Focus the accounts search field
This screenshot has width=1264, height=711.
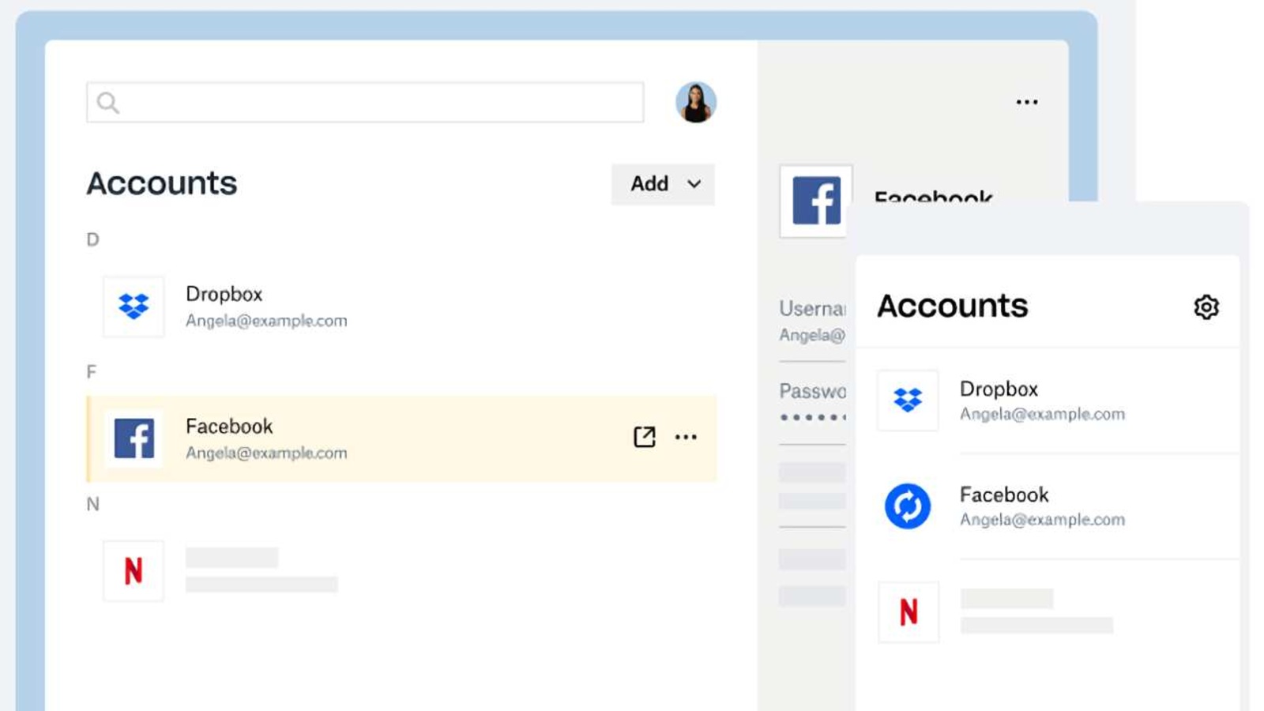point(365,102)
